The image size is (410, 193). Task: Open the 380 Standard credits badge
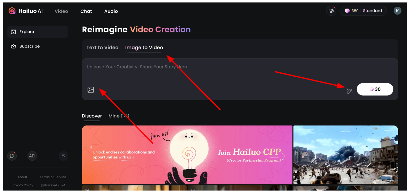363,11
